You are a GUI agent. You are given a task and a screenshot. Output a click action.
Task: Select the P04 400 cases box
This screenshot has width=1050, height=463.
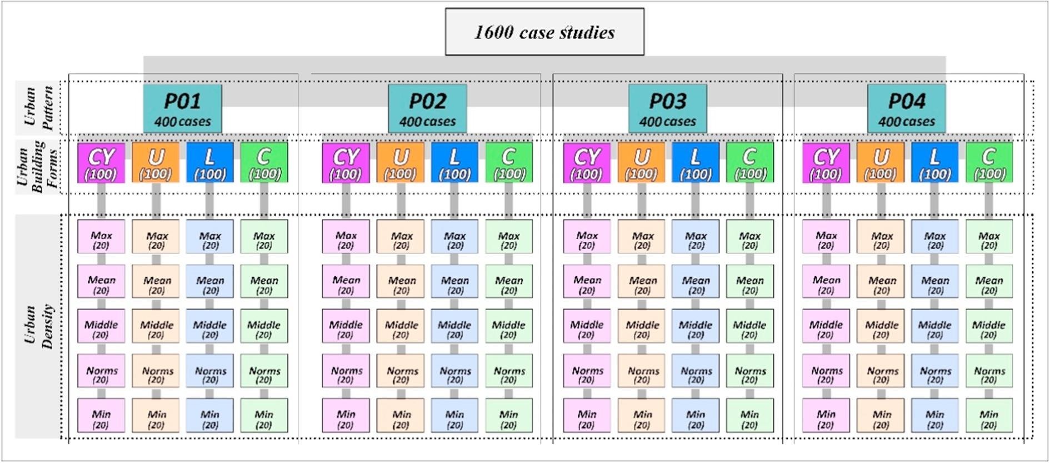click(x=907, y=108)
